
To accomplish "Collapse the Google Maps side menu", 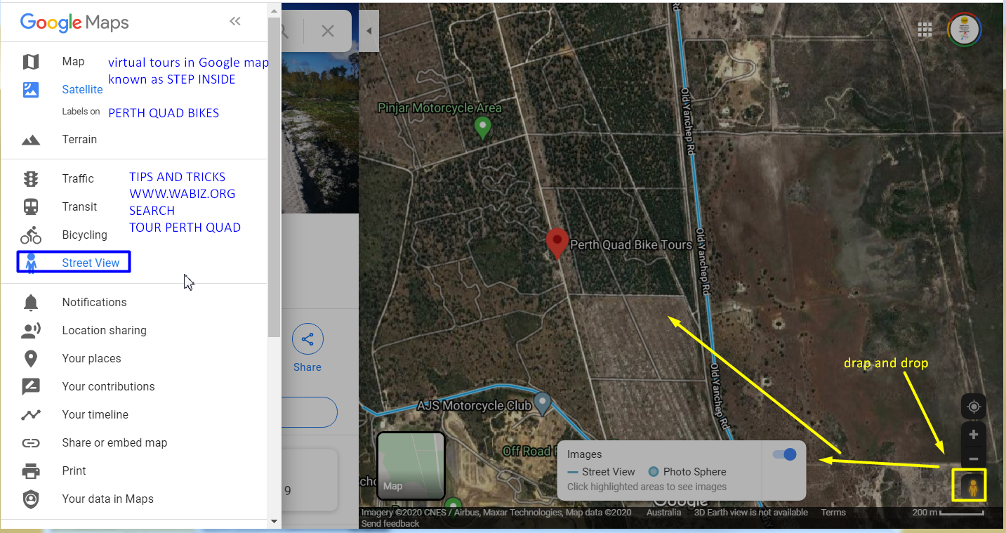I will (x=235, y=21).
